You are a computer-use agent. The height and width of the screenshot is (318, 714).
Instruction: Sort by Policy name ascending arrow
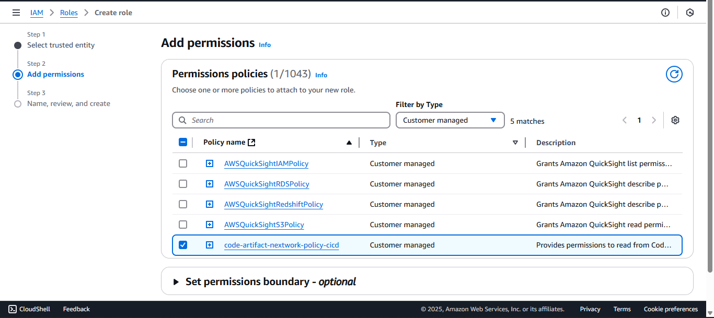click(x=349, y=143)
